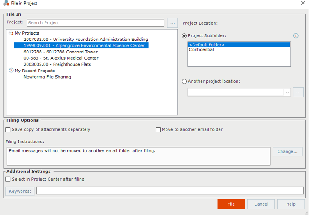Click the orange info icon beside Project Subfolder

coord(296,35)
